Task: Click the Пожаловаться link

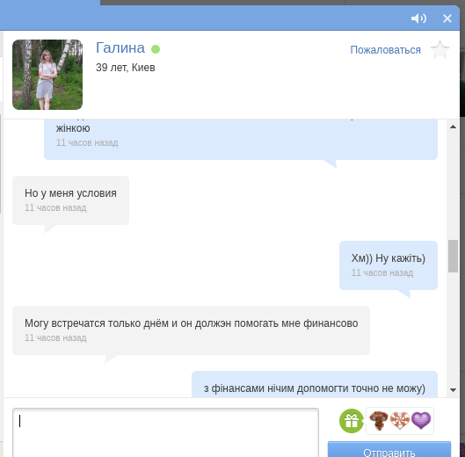Action: 385,50
